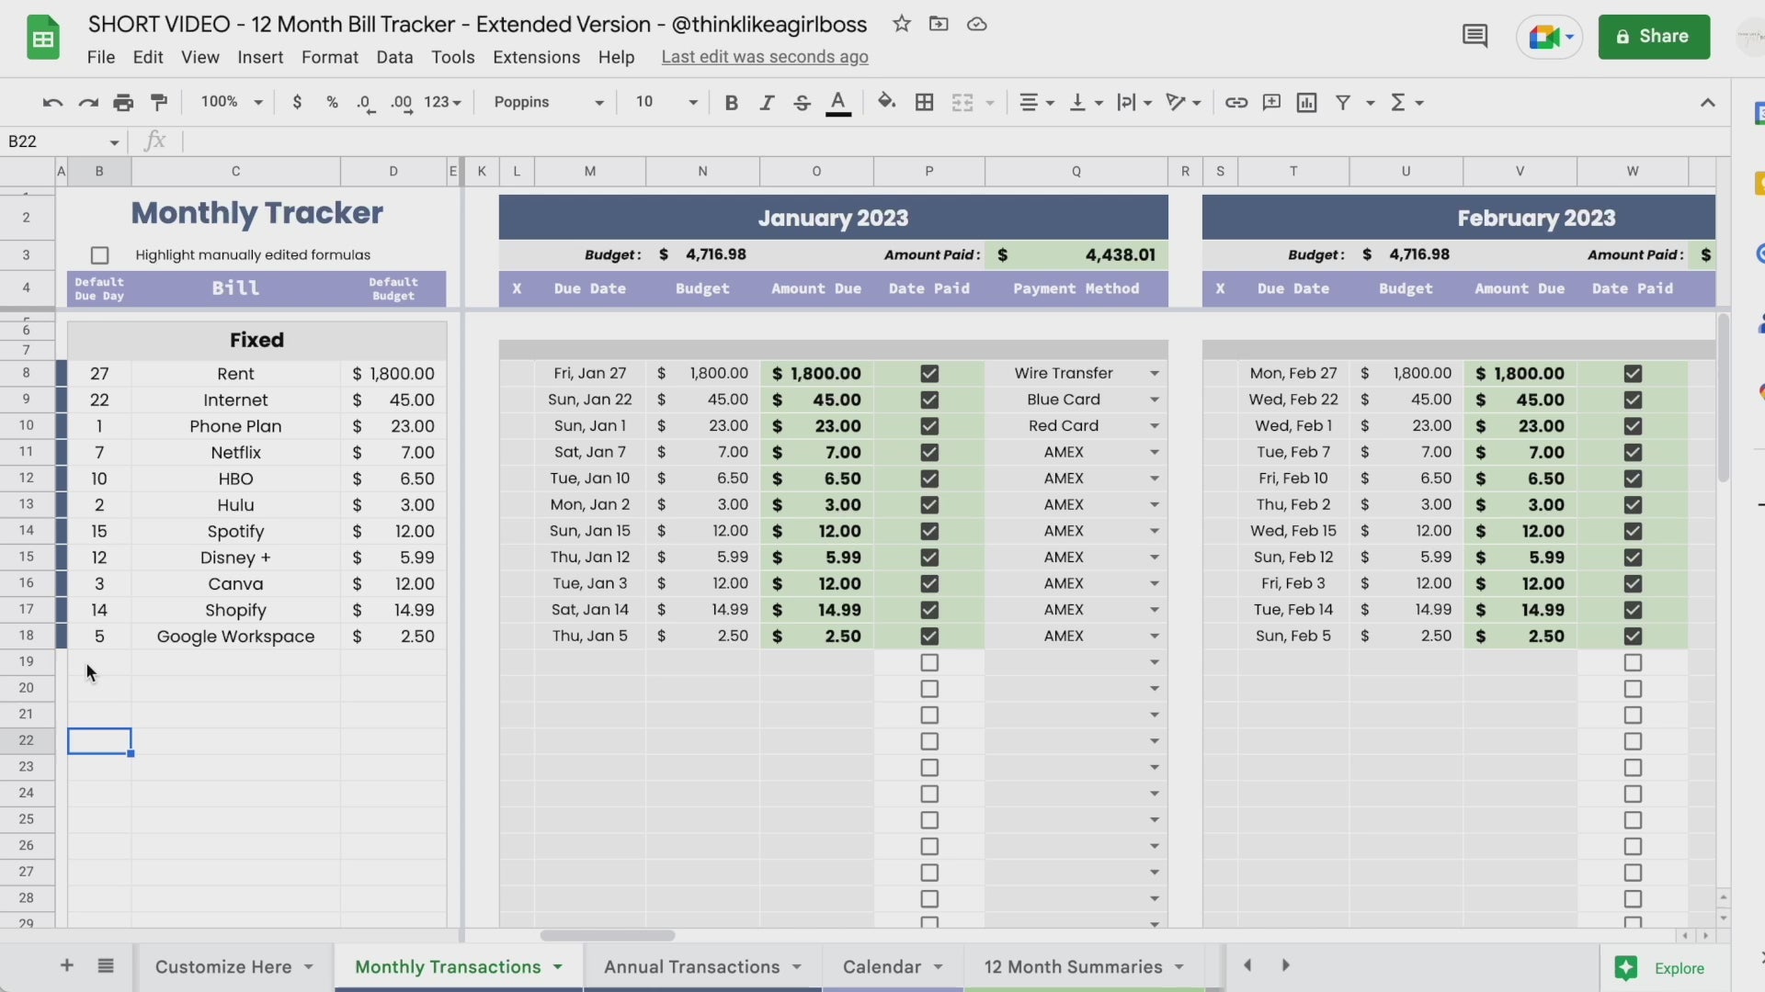Viewport: 1765px width, 992px height.
Task: Expand the Poppins font family dropdown
Action: point(549,102)
